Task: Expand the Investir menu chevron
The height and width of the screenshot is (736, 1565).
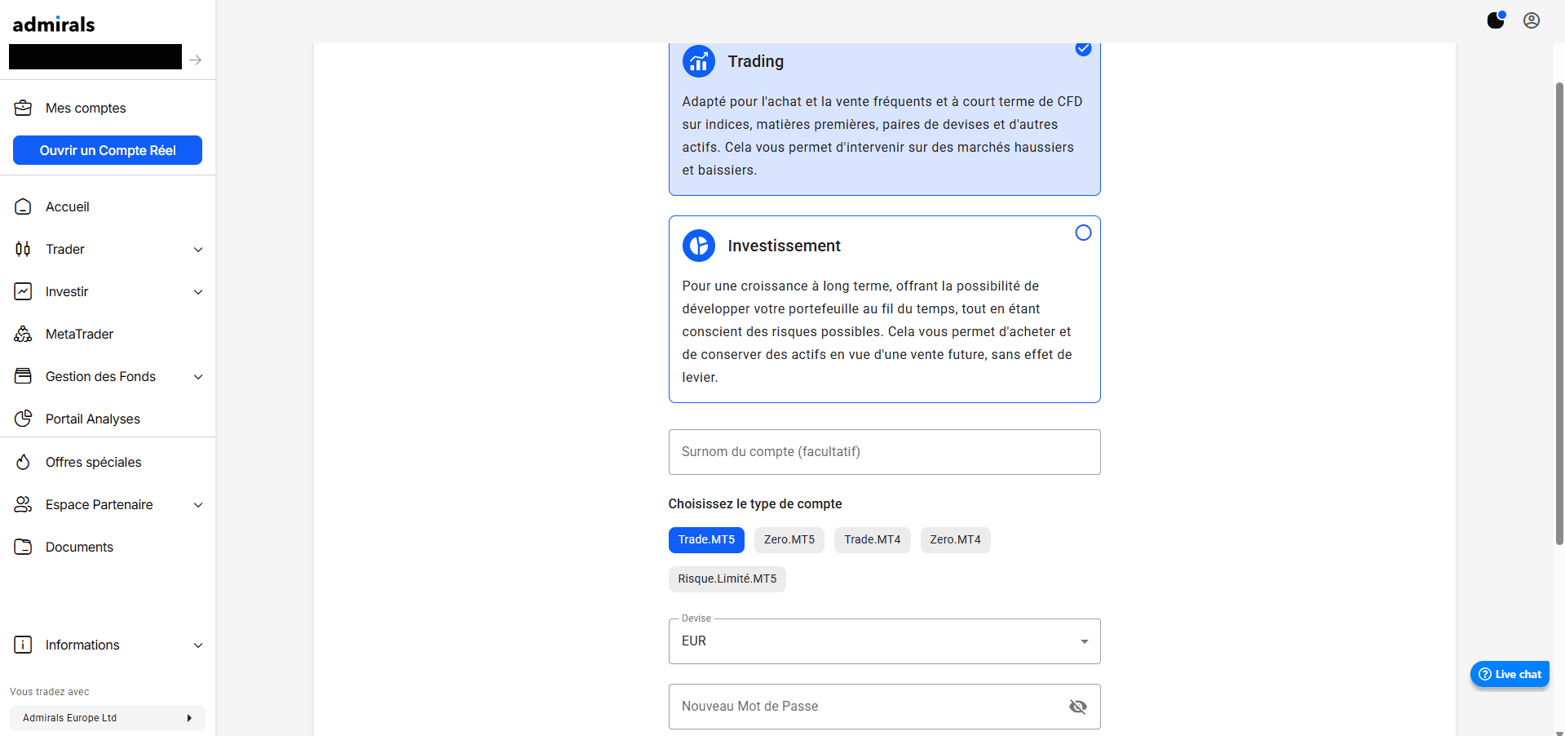Action: point(198,292)
